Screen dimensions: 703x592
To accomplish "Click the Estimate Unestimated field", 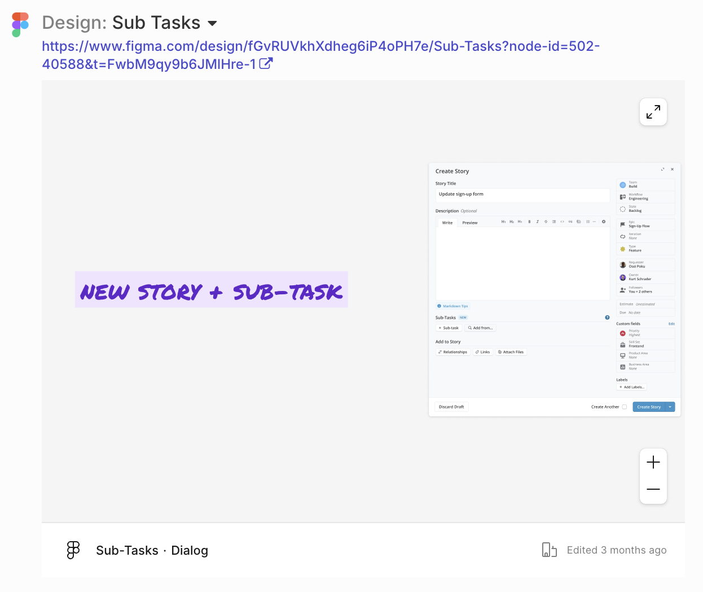I will pyautogui.click(x=646, y=304).
